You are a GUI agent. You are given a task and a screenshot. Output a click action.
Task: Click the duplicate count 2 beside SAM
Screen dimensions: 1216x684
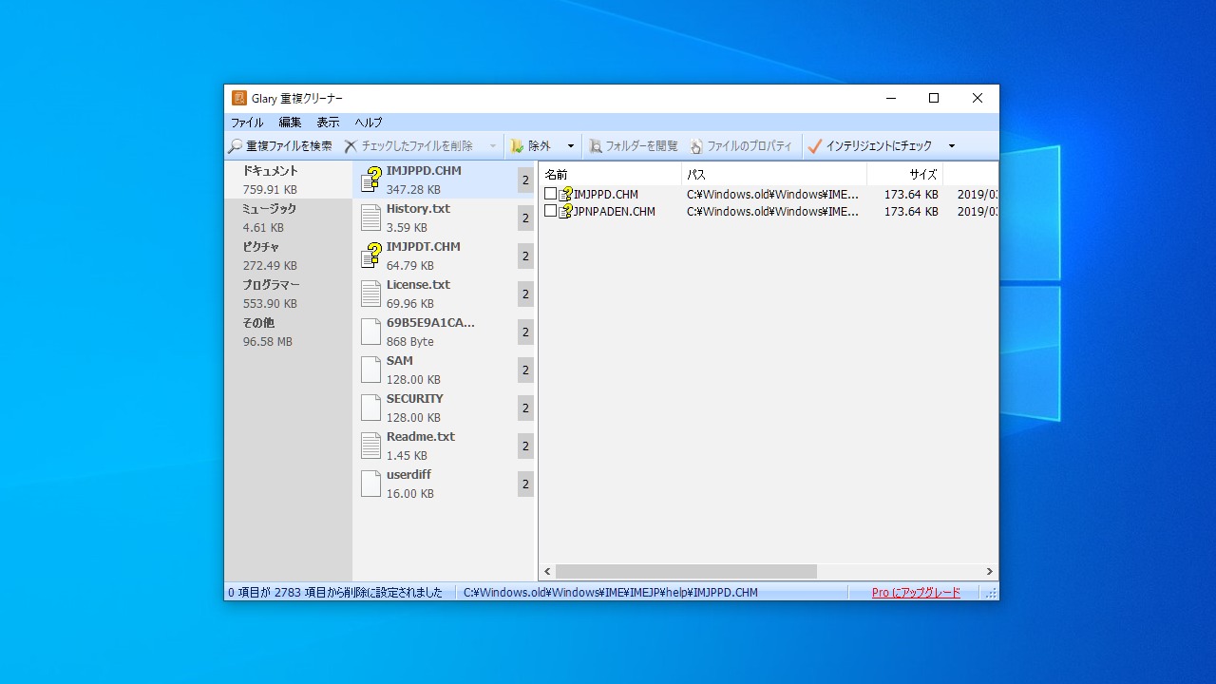pos(525,370)
